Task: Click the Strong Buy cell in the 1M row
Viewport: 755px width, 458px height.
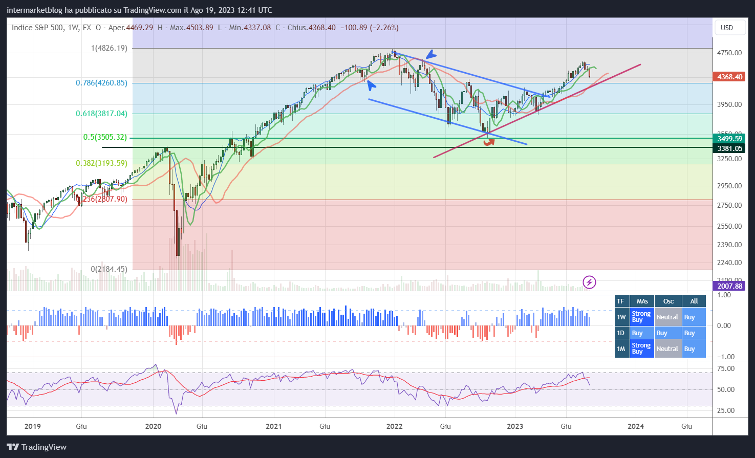Action: coord(642,349)
